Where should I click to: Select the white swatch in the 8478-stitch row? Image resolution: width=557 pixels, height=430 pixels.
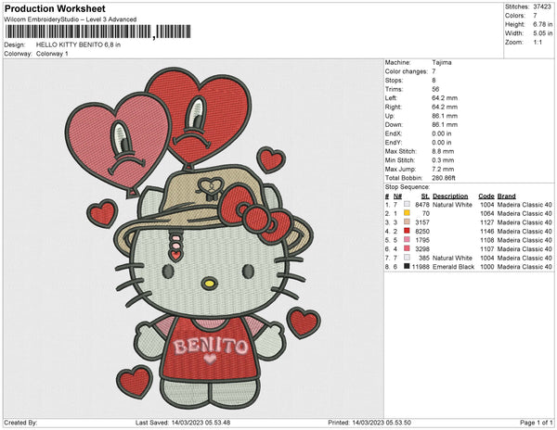(407, 204)
